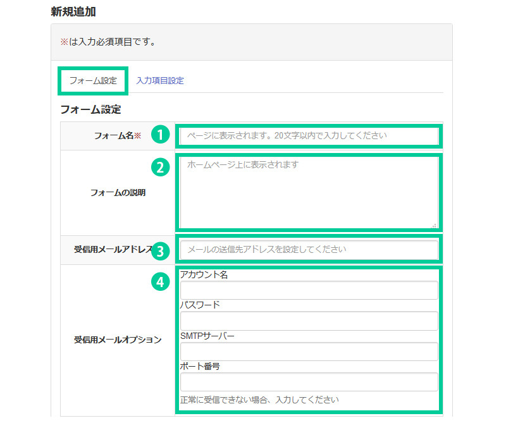Image resolution: width=506 pixels, height=423 pixels.
Task: Click the green number 3 badge
Action: pyautogui.click(x=161, y=250)
